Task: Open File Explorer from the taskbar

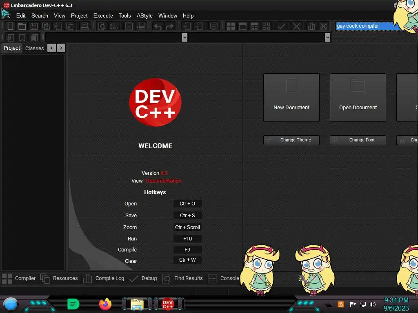Action: click(137, 304)
